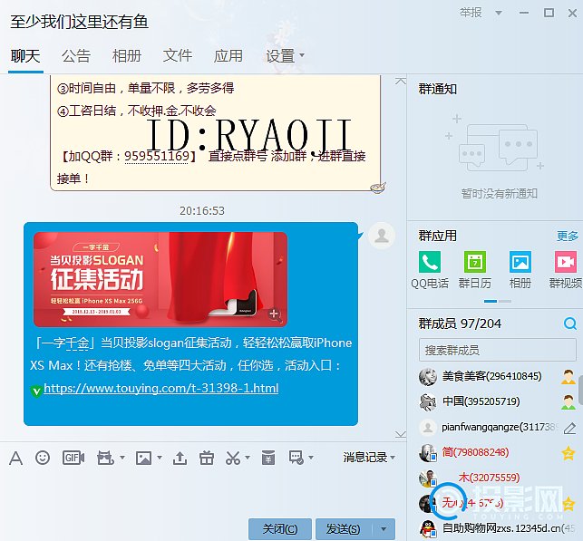Screen dimensions: 583x541
Task: Click the avatar of 美食美客
Action: tap(428, 377)
